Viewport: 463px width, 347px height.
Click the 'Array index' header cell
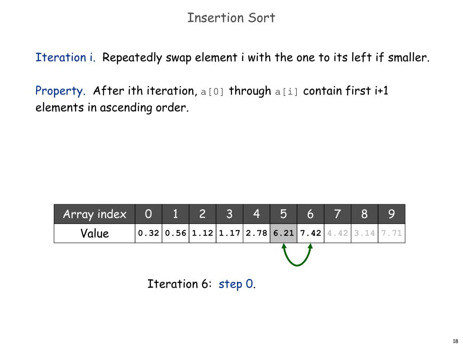94,214
